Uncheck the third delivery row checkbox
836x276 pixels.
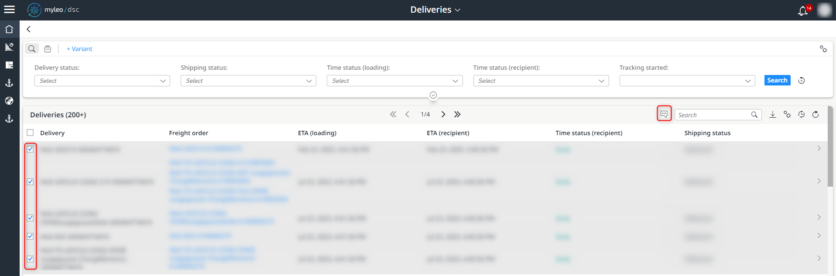(30, 218)
